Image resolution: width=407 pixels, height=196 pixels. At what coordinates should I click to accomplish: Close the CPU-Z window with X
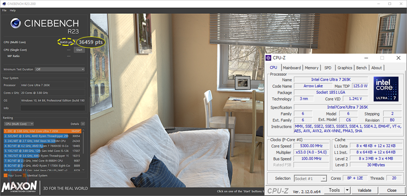coord(398,58)
